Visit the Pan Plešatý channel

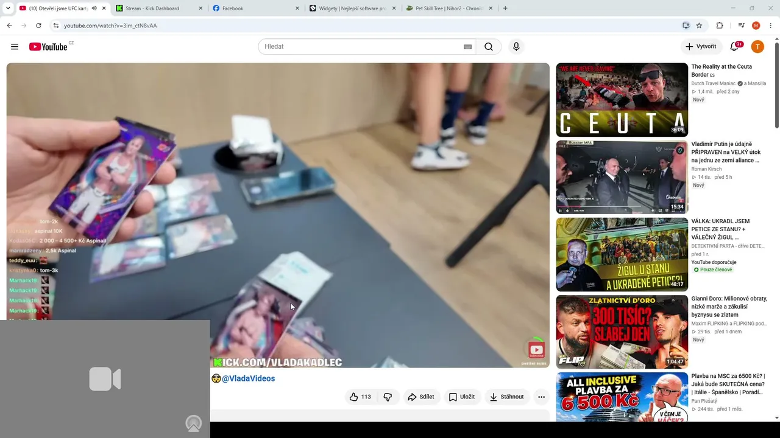pyautogui.click(x=704, y=401)
